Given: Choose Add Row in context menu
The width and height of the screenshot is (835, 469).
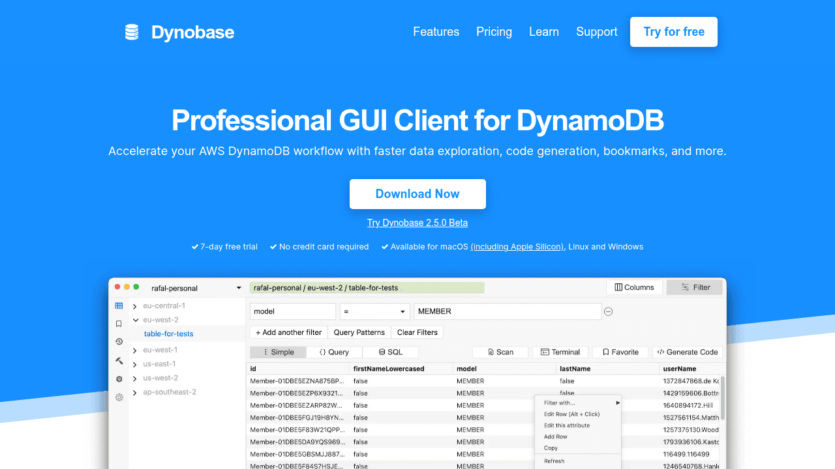Looking at the screenshot, I should click(578, 436).
